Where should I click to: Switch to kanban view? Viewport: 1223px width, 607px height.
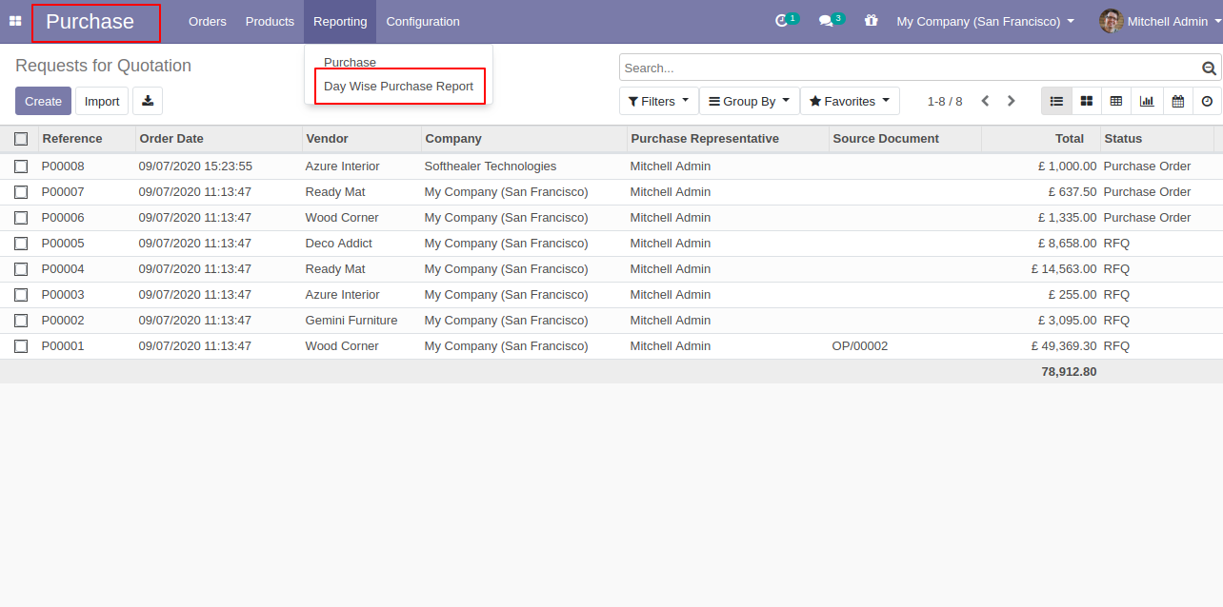coord(1087,101)
